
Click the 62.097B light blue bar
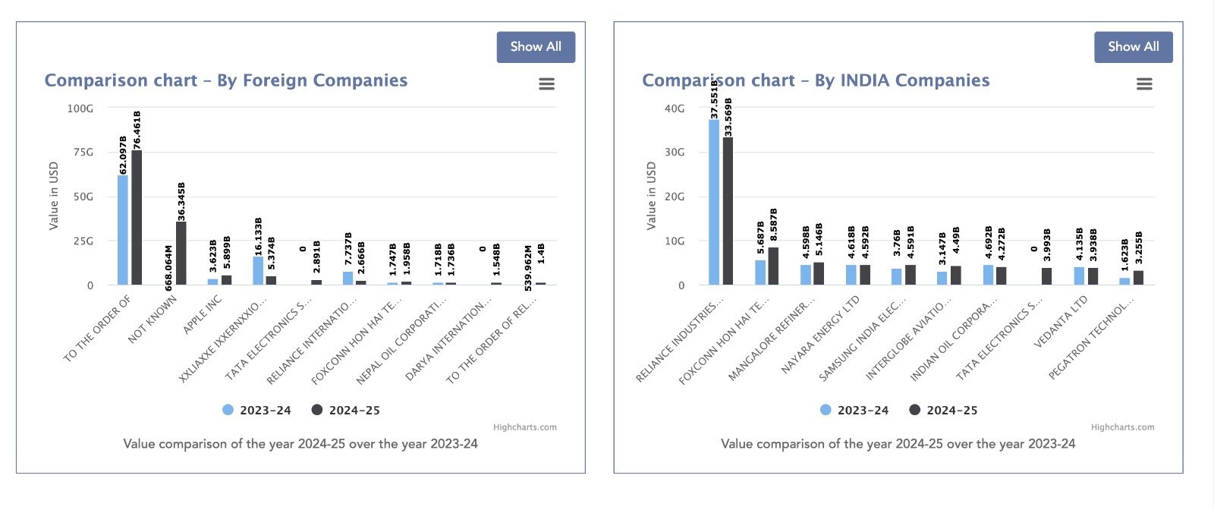click(x=123, y=231)
